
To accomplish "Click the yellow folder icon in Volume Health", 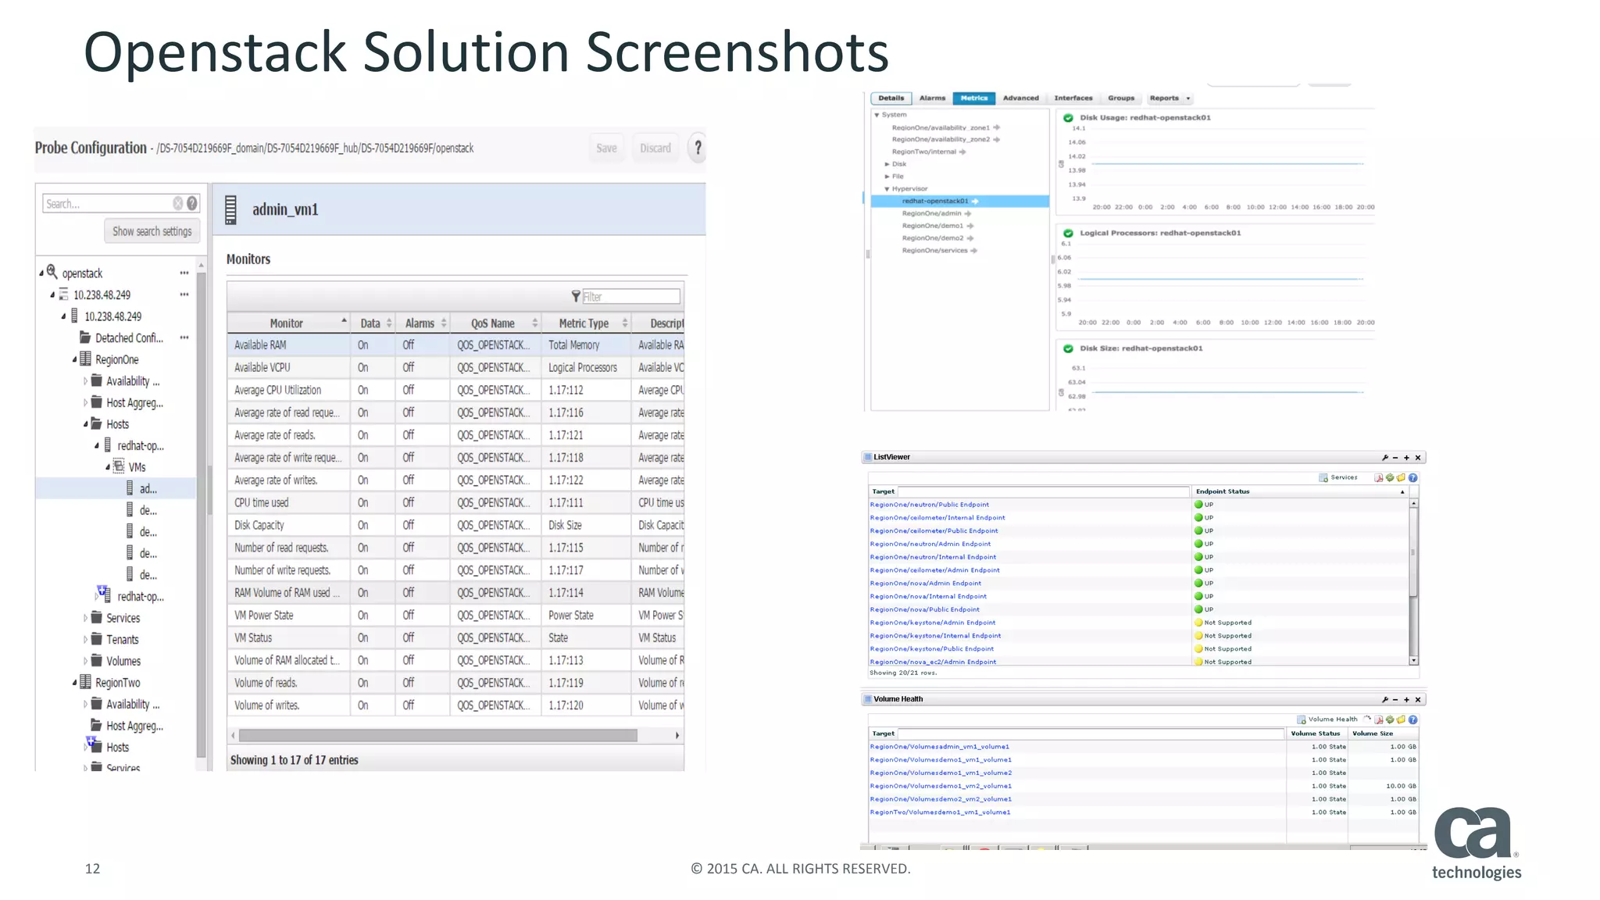I will (x=1401, y=720).
